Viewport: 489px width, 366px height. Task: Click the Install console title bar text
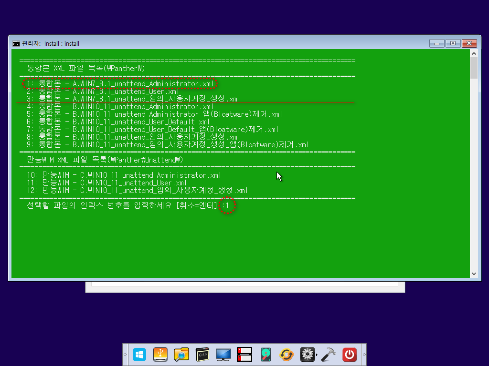(x=51, y=43)
